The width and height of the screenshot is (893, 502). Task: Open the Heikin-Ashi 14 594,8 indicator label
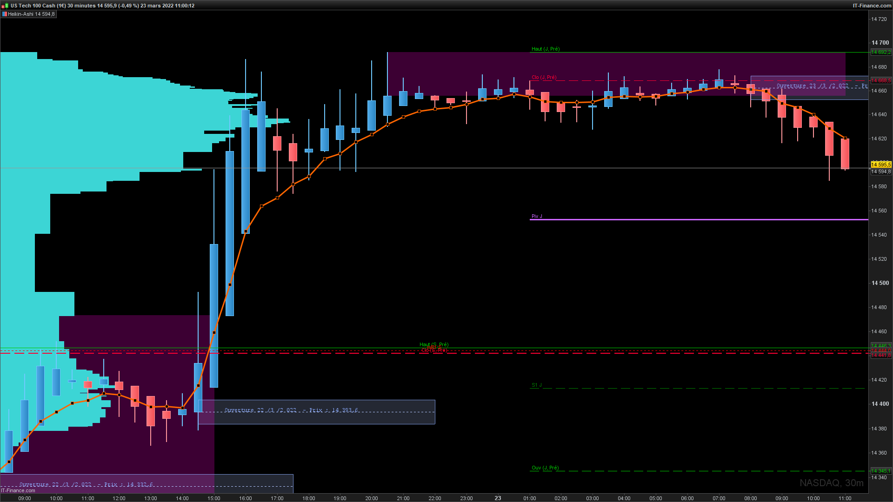pos(31,14)
